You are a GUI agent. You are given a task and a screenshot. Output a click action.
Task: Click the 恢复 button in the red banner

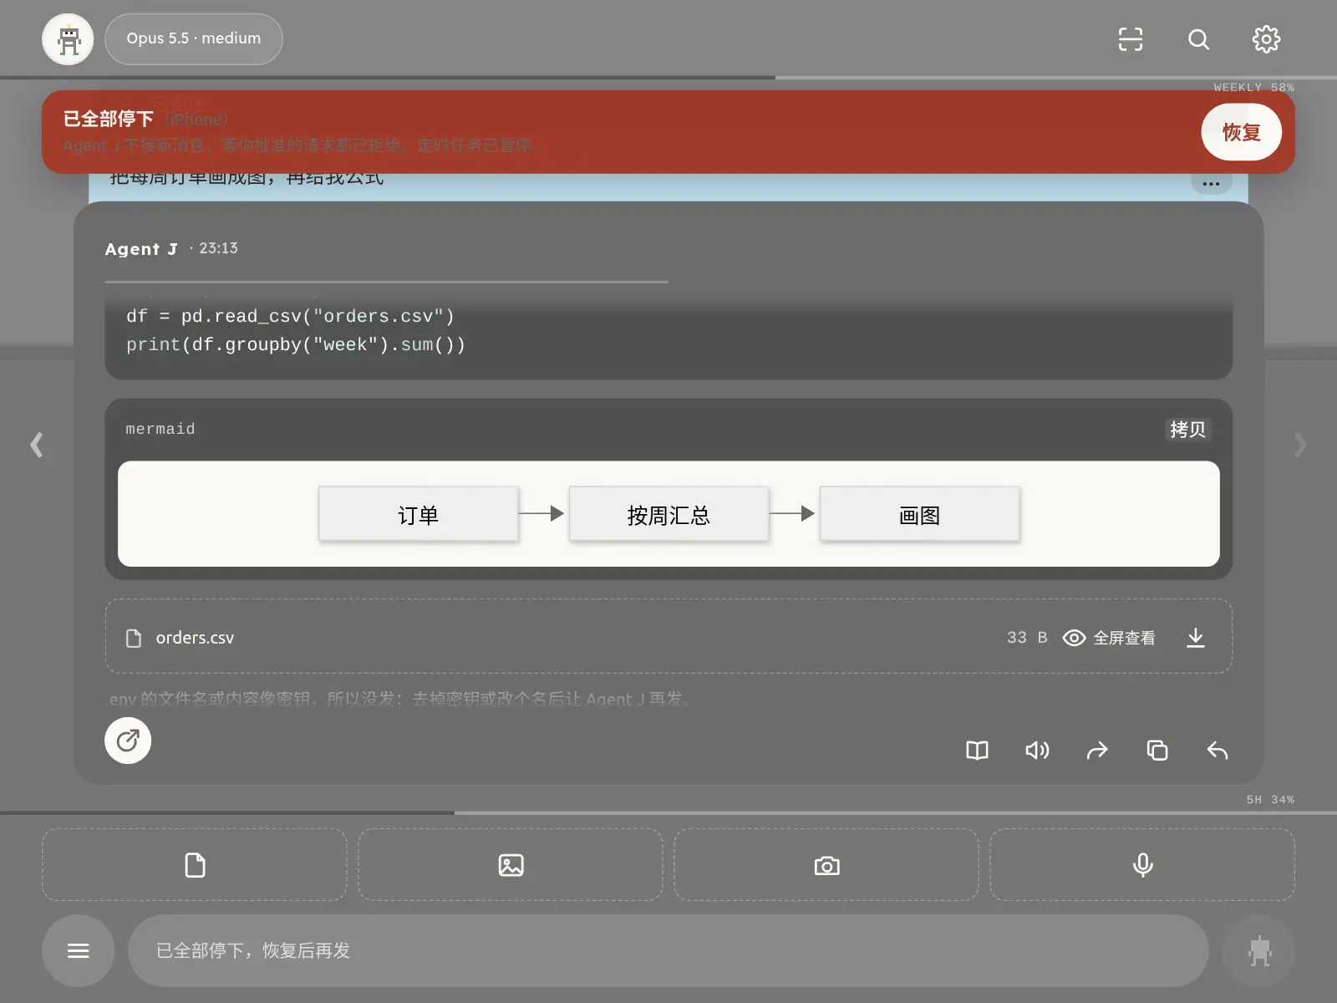[1241, 132]
